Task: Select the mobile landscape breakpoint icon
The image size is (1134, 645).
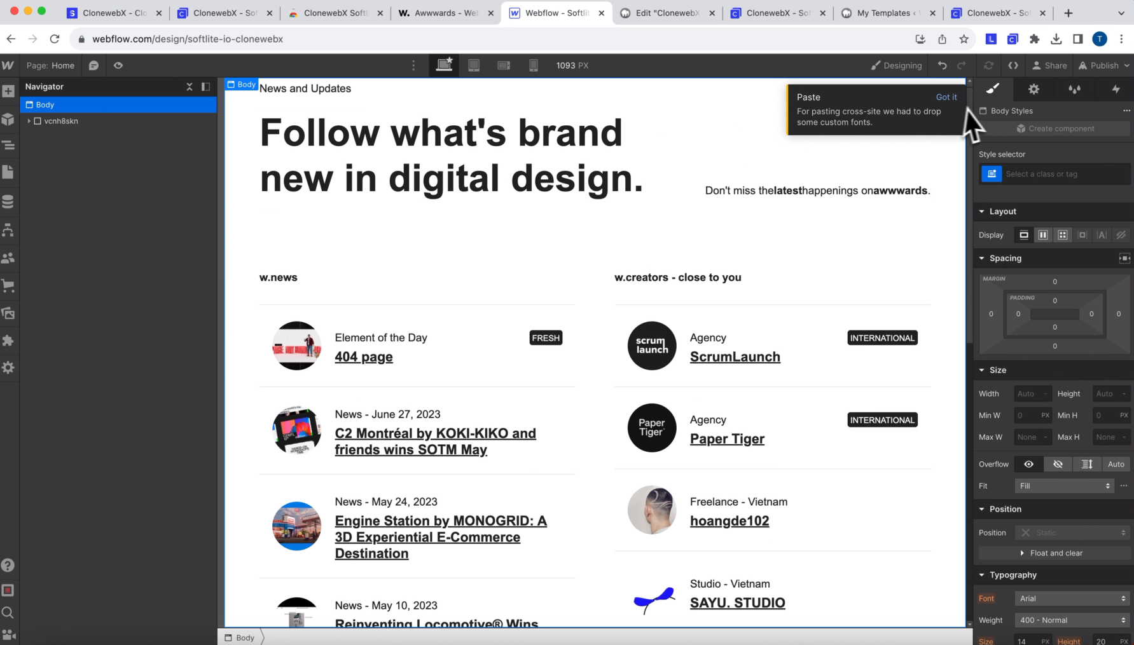Action: click(x=504, y=65)
